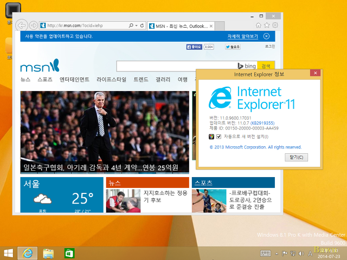Open the 트렌드 navigation item
This screenshot has height=260, width=347.
[141, 80]
